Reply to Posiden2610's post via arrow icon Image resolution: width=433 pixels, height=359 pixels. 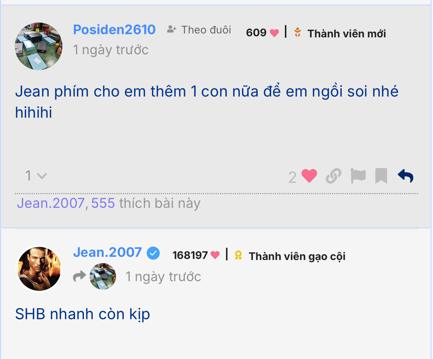pyautogui.click(x=405, y=175)
